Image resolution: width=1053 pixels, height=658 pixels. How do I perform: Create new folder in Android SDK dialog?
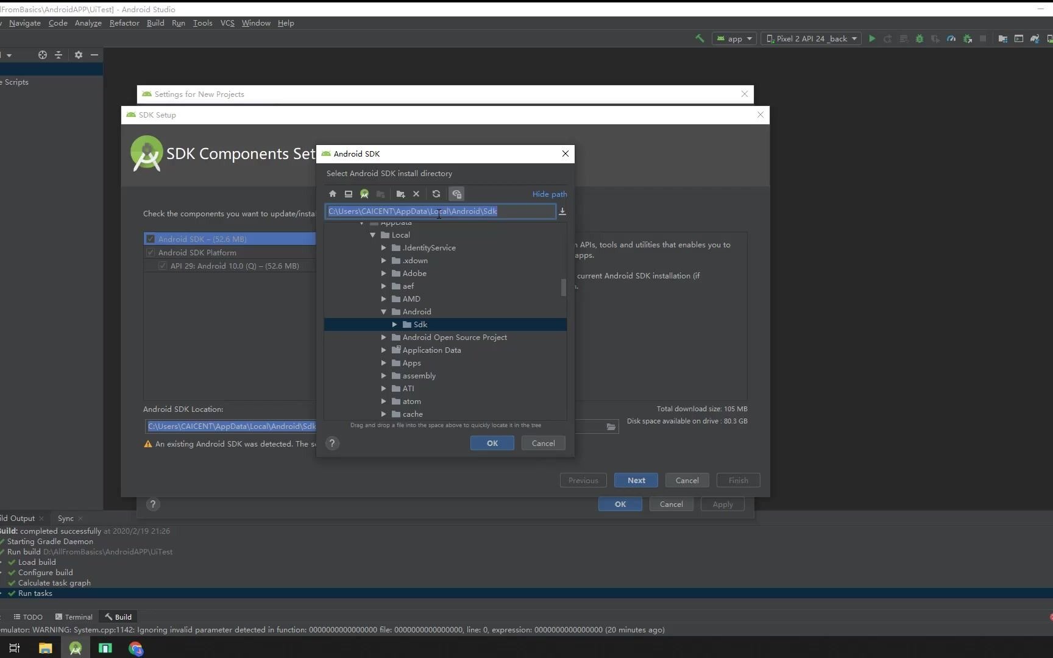click(x=400, y=194)
